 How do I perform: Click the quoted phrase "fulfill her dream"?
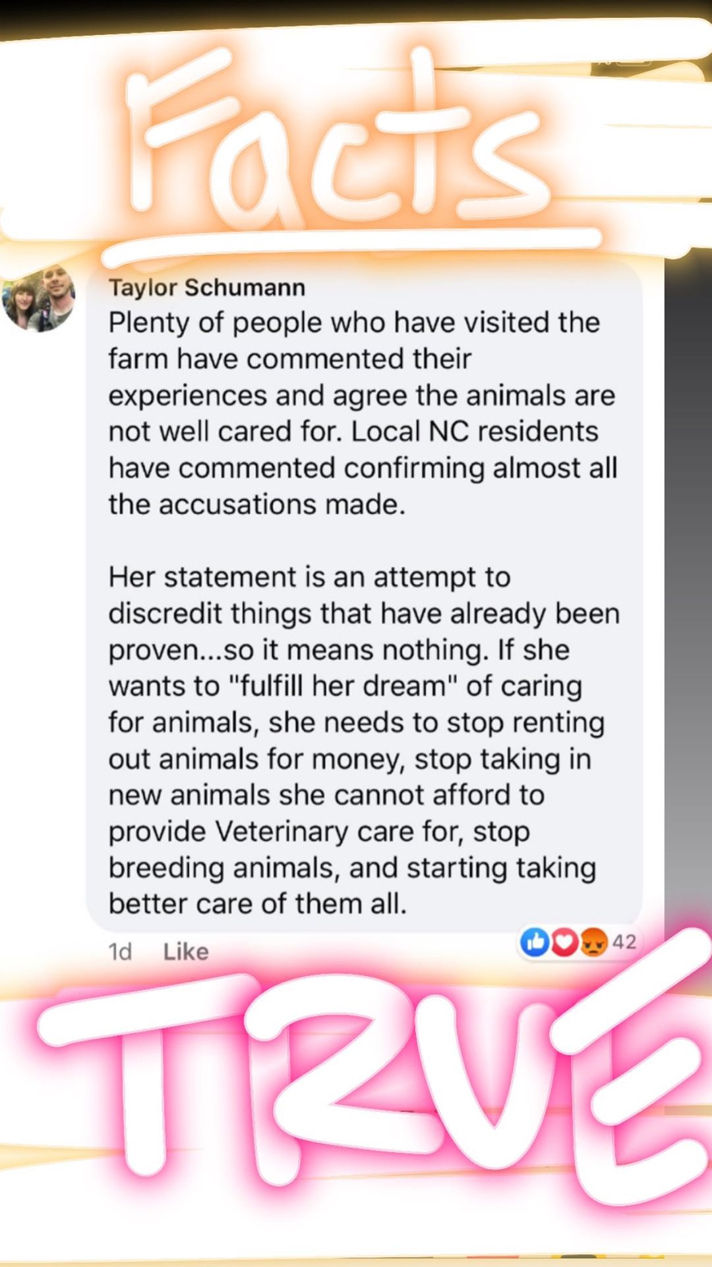click(x=343, y=686)
